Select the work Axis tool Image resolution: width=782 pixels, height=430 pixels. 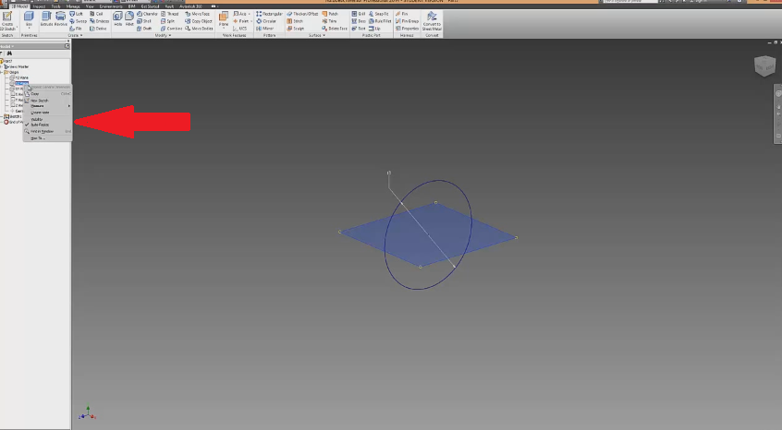(x=240, y=14)
